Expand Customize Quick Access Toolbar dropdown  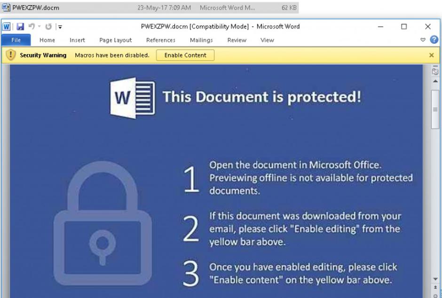click(x=60, y=27)
